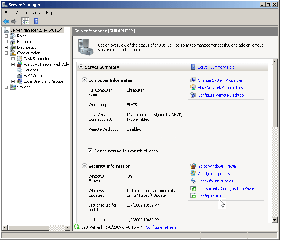Collapse the Configuration tree node
284x240 pixels.
6,53
